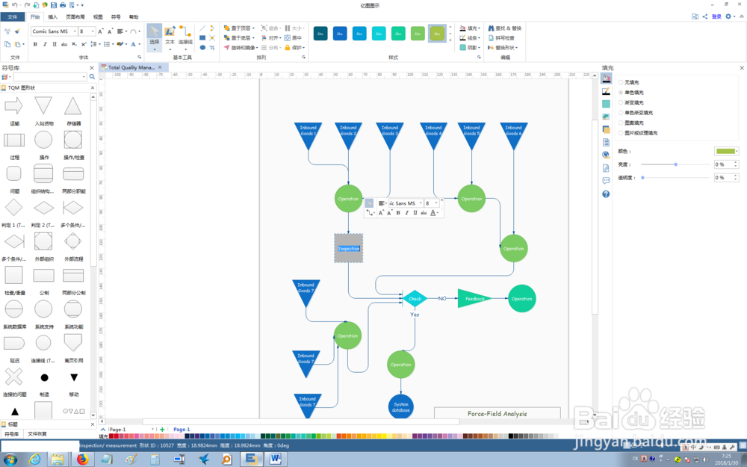
Task: Select 图案填充 pattern fill option
Action: 630,123
